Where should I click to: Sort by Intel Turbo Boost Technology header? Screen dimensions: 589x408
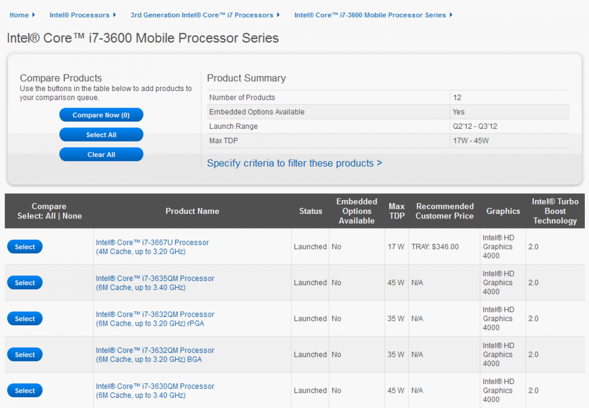[x=555, y=211]
